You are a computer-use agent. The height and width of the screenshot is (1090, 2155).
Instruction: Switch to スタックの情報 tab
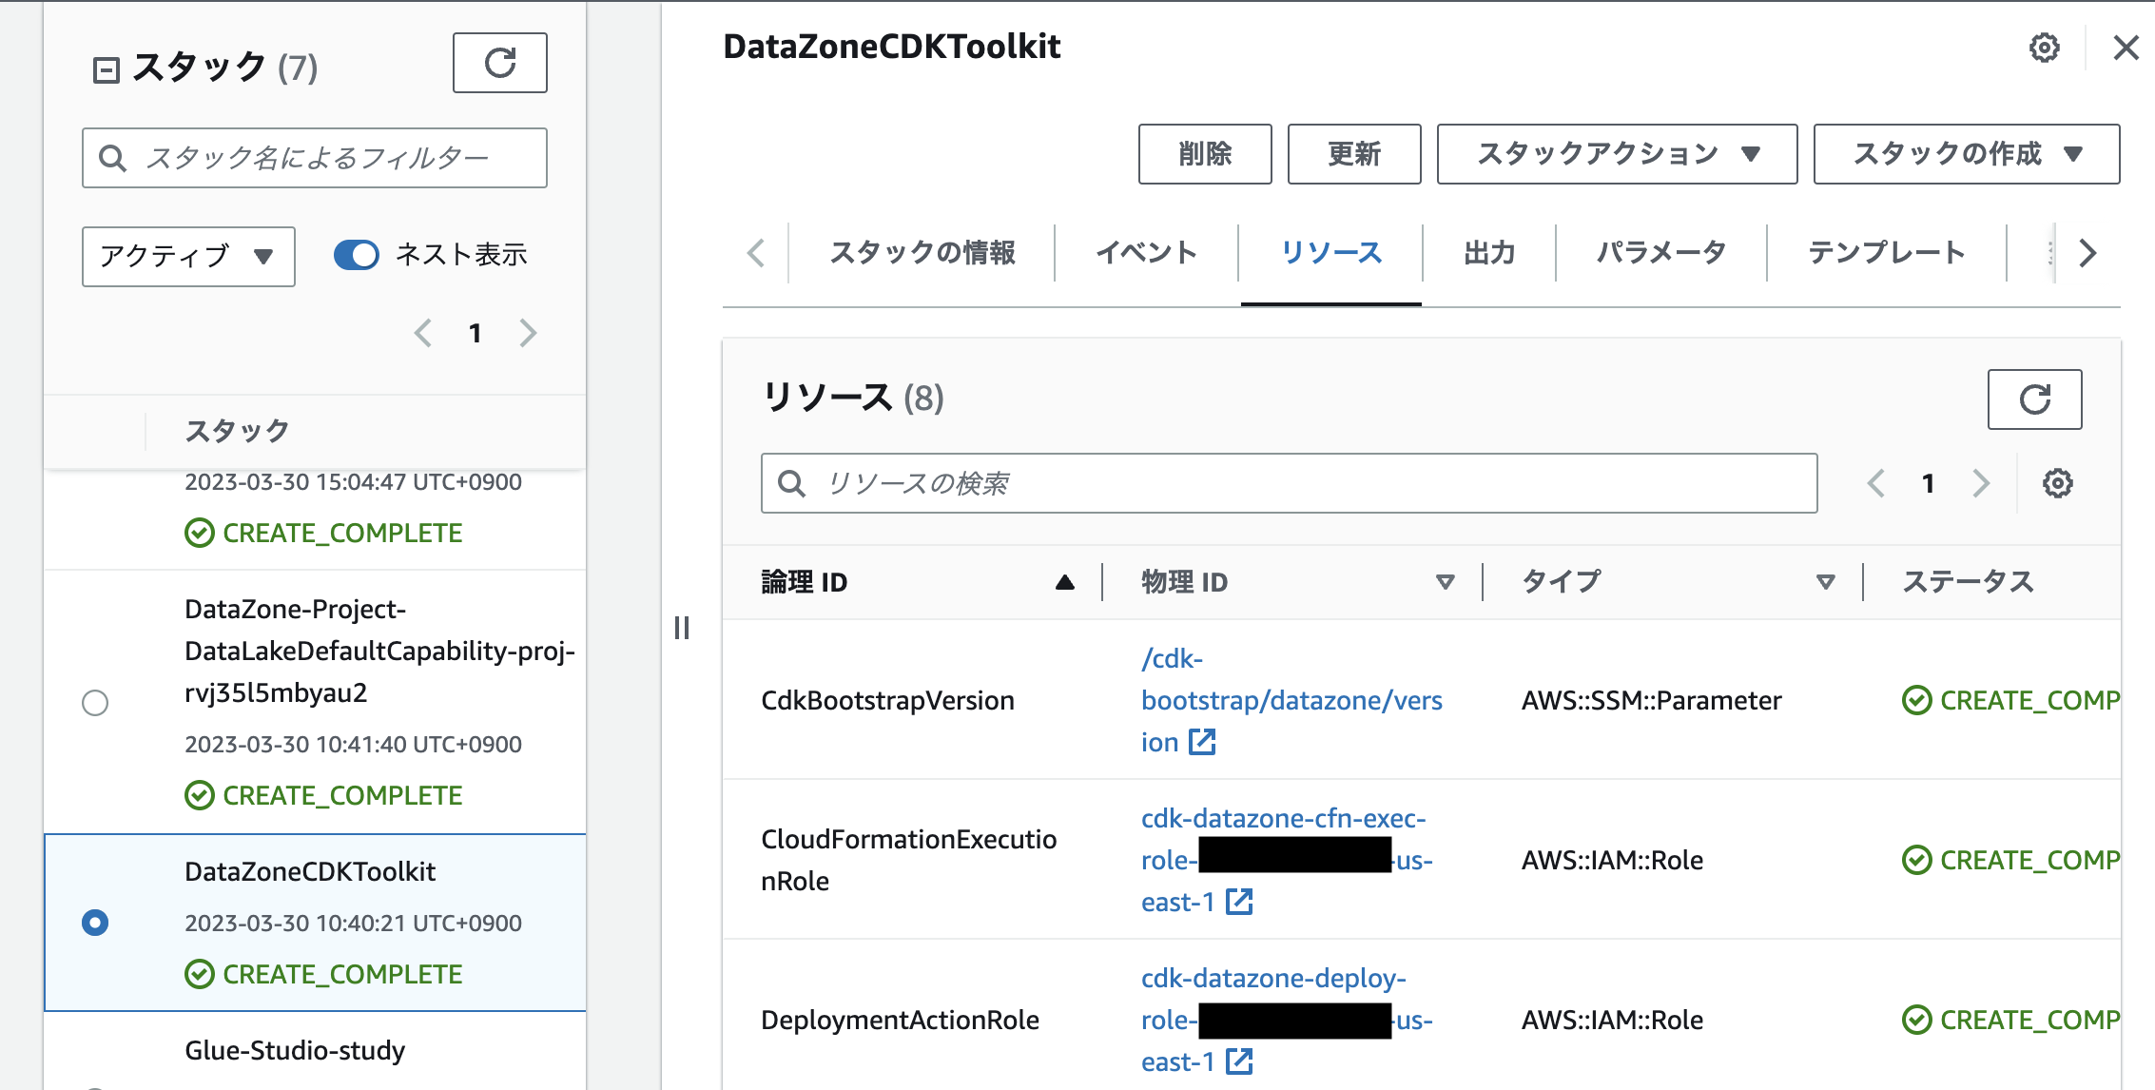coord(922,253)
